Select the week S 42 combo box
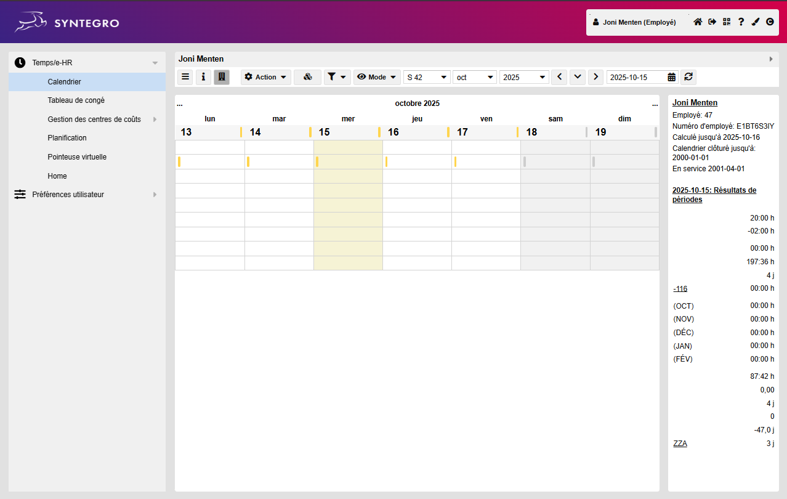Viewport: 787px width, 499px height. point(426,76)
